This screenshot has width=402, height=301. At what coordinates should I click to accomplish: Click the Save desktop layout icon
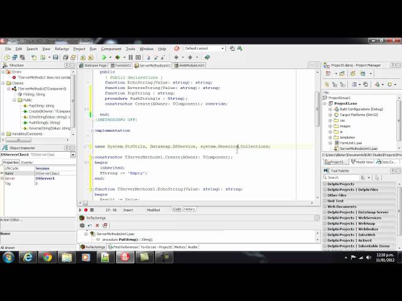click(232, 48)
